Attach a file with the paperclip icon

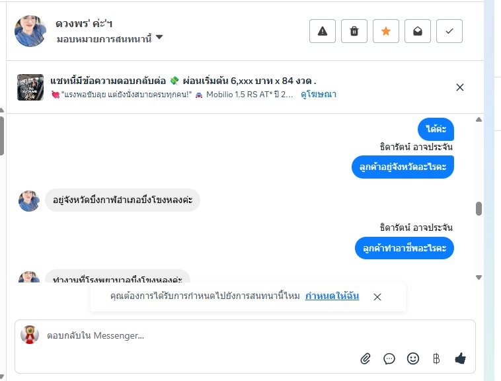tap(366, 359)
